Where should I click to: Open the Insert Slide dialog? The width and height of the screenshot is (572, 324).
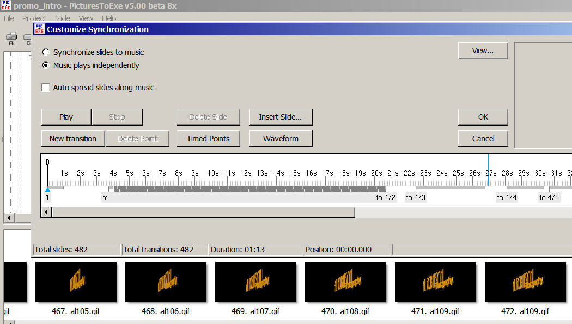[281, 117]
